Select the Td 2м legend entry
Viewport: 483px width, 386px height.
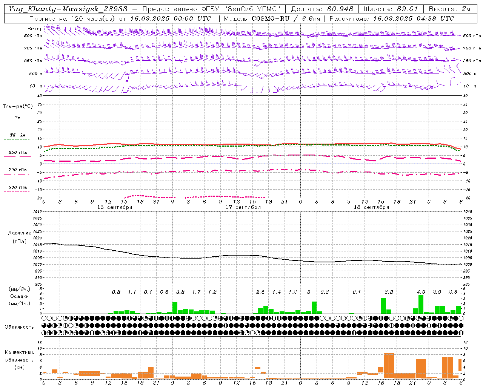click(x=18, y=135)
